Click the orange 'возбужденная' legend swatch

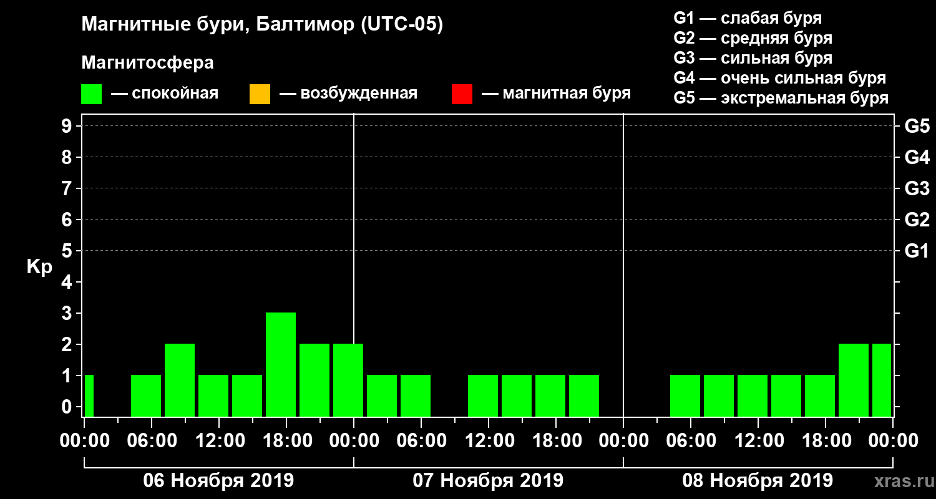point(260,94)
